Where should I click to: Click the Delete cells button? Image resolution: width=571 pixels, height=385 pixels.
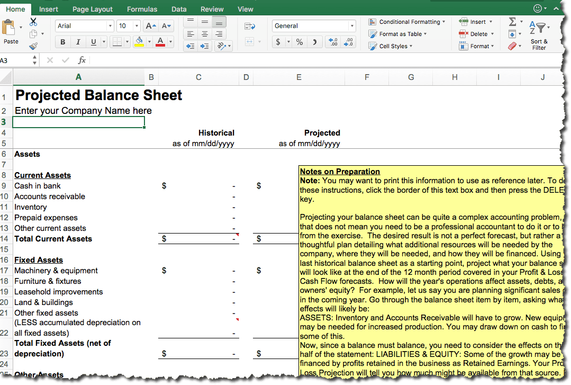coord(476,34)
